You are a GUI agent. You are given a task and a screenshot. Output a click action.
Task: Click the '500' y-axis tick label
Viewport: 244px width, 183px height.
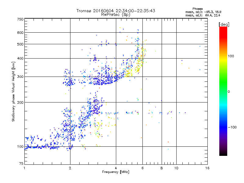pyautogui.click(x=20, y=44)
